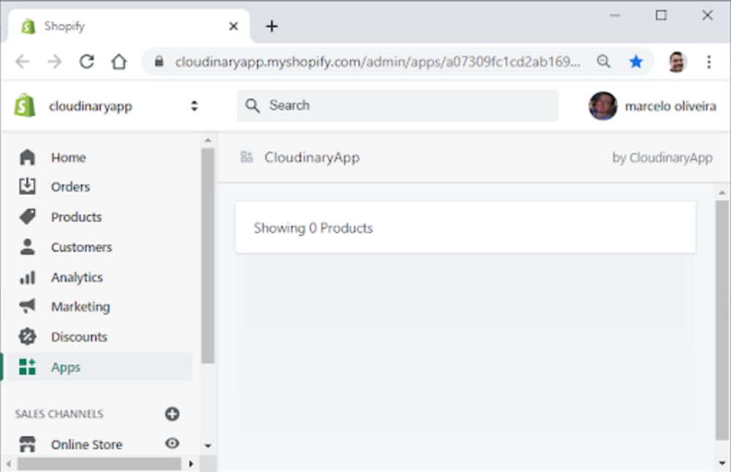The image size is (731, 472).
Task: Click sidebar scroll down arrow
Action: click(x=208, y=446)
